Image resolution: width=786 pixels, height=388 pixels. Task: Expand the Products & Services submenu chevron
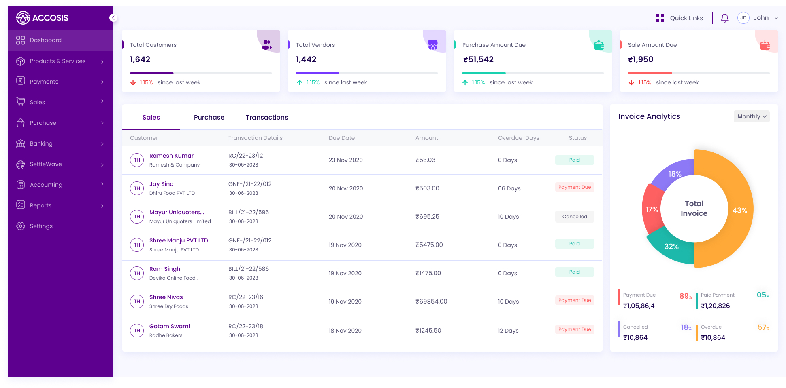[x=102, y=62]
